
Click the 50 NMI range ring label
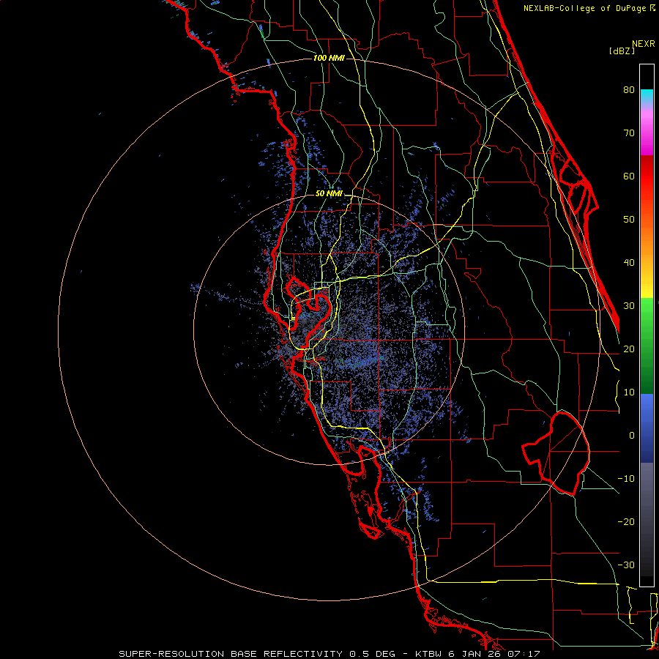click(329, 194)
